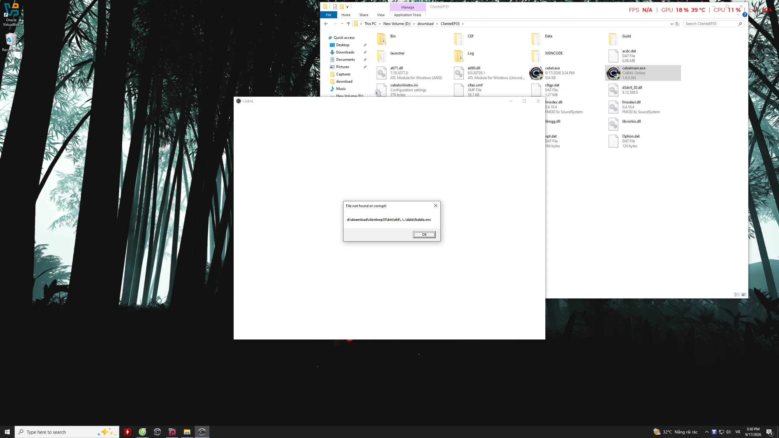
Task: Expand the address bar history dropdown
Action: point(672,24)
